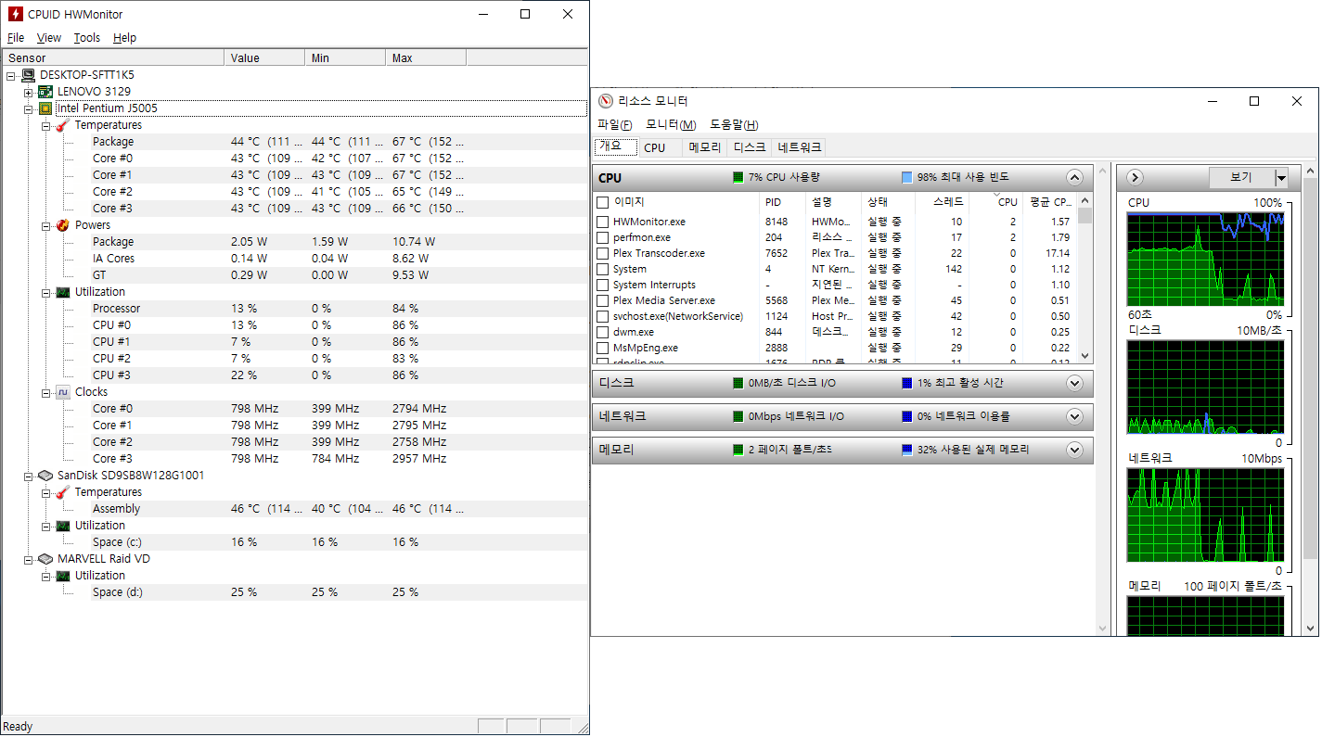Collapse the Powers tree branch

(x=45, y=225)
